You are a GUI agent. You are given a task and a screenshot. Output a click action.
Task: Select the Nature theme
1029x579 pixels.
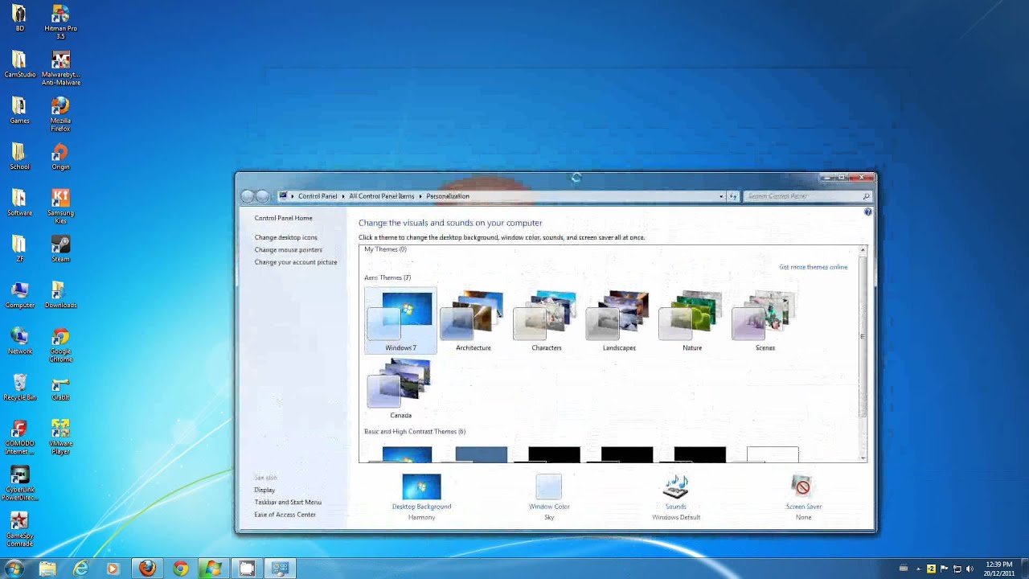click(x=692, y=320)
